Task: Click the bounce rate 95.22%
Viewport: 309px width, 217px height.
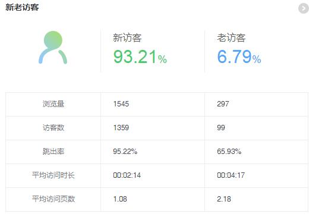Action: (125, 152)
